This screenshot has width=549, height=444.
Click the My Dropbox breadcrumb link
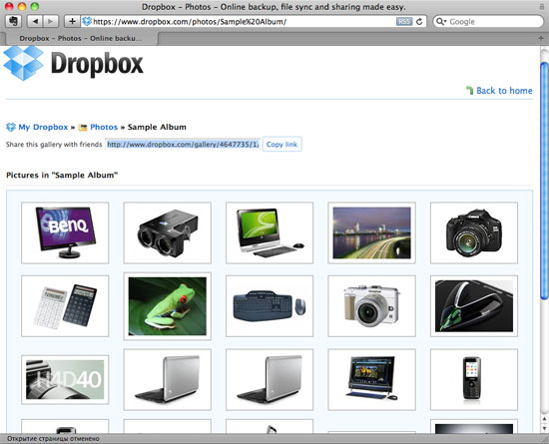43,127
